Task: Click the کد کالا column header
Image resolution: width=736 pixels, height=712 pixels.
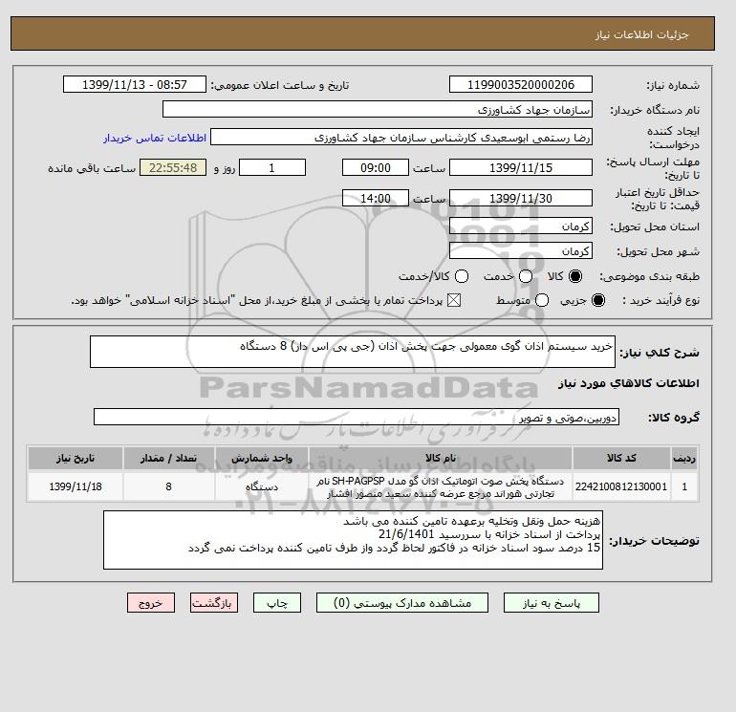Action: point(621,459)
